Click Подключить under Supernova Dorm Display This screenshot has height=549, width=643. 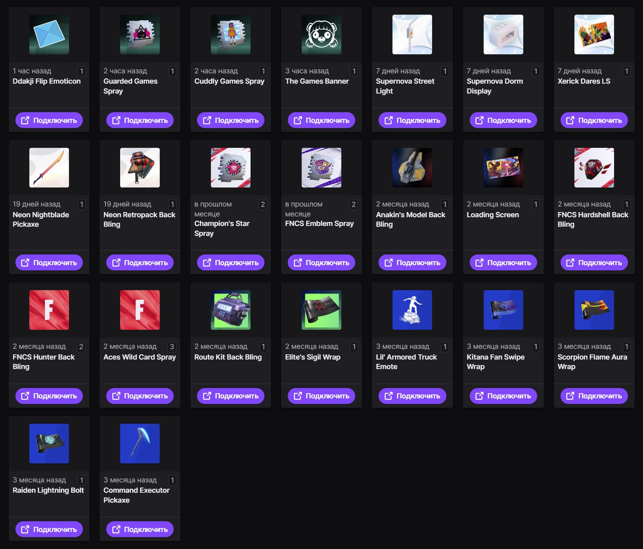[x=503, y=120]
